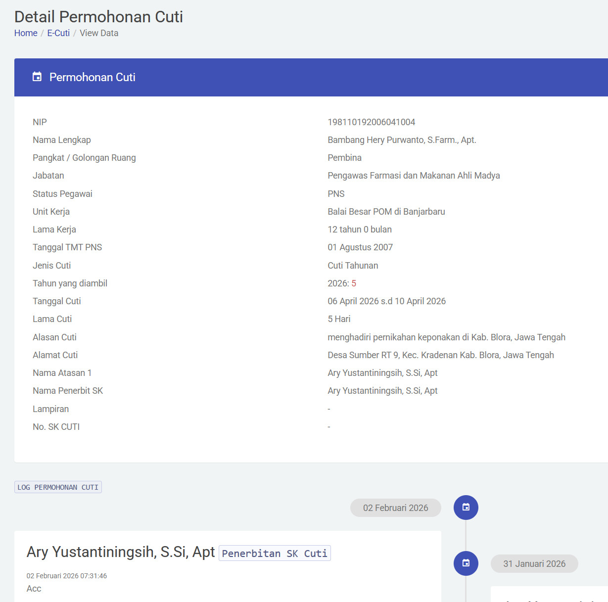Viewport: 608px width, 602px height.
Task: Click the NIP number 198110192006041004
Action: pyautogui.click(x=371, y=122)
